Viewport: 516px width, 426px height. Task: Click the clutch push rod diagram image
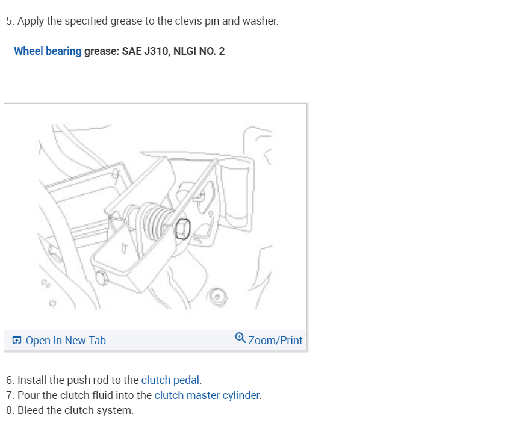(155, 217)
